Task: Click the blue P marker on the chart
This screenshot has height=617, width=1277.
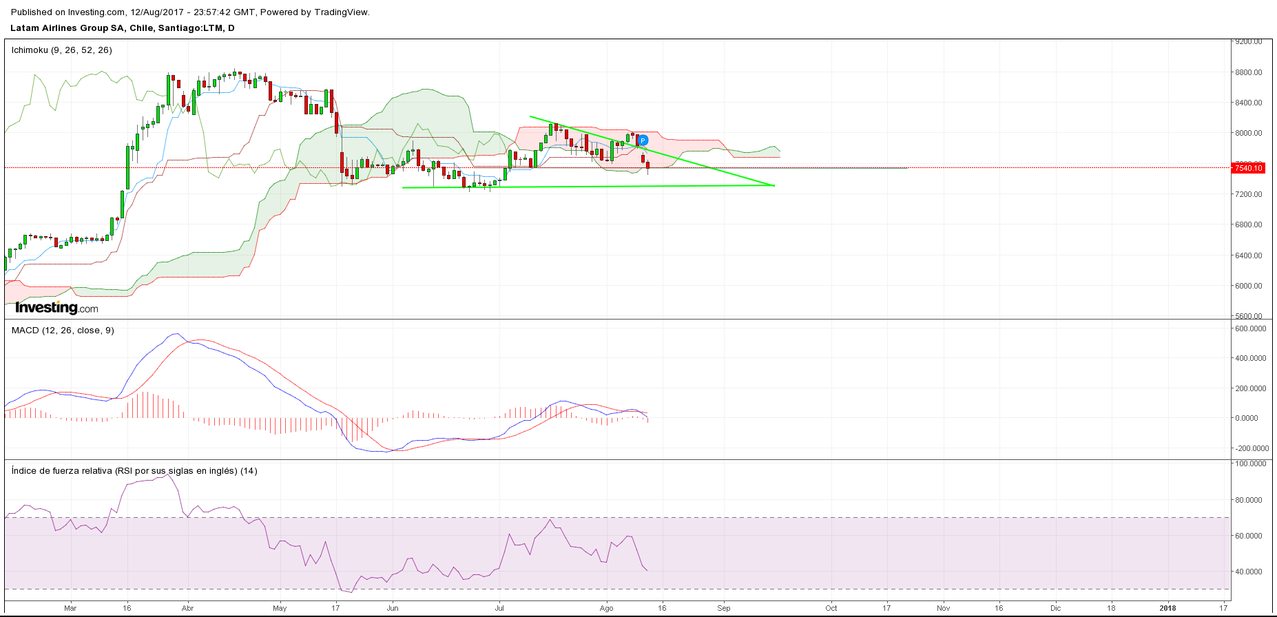Action: [x=643, y=140]
